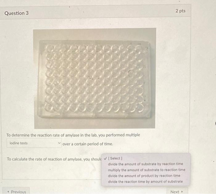Click the text over a certain period of time
This screenshot has width=216, height=194.
[88, 144]
